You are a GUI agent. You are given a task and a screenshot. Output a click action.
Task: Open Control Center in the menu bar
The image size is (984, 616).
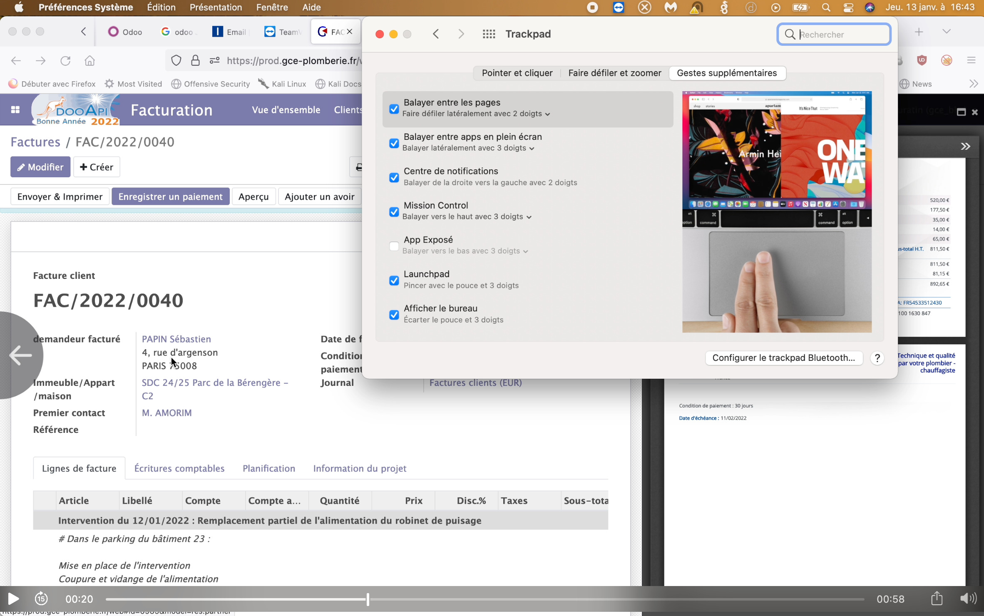[848, 7]
